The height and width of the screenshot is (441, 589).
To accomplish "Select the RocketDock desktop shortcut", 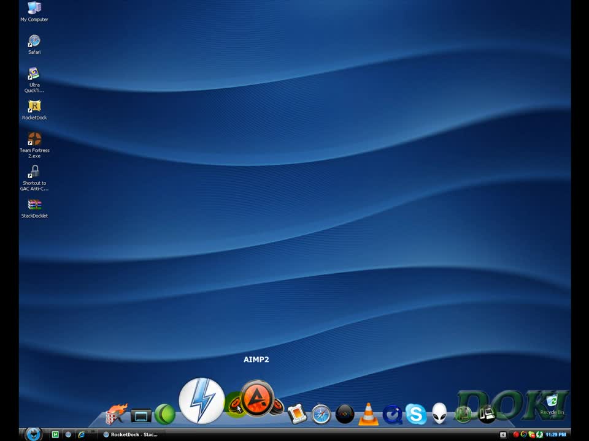I will pyautogui.click(x=34, y=110).
